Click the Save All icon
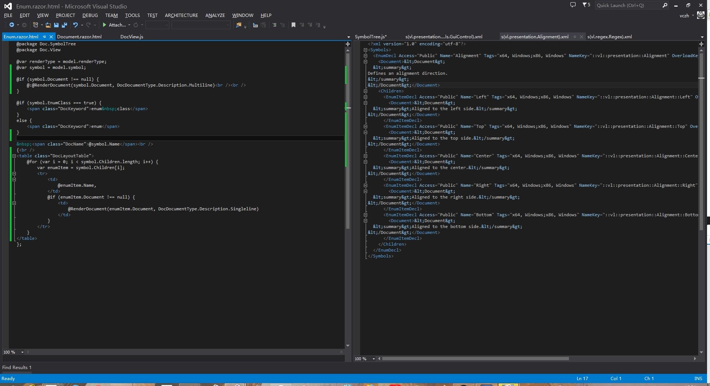710x386 pixels. pyautogui.click(x=64, y=25)
